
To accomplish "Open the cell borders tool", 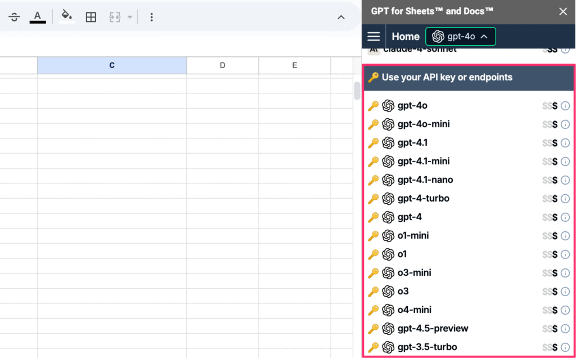I will pos(91,17).
